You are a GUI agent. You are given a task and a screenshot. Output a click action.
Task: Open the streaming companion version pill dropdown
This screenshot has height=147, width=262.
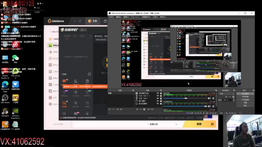point(83,30)
